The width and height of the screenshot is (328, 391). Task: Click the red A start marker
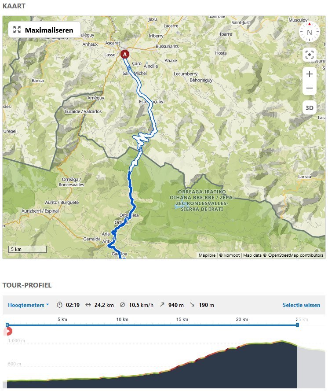pos(125,54)
